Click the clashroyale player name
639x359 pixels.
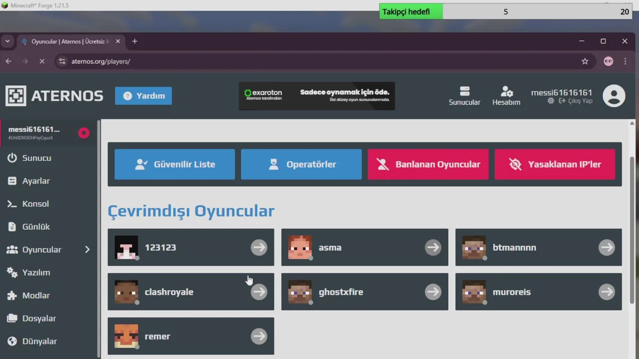(x=169, y=292)
